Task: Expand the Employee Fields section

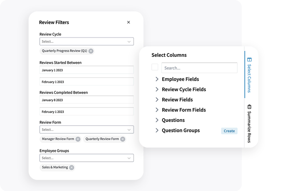Action: coord(157,79)
